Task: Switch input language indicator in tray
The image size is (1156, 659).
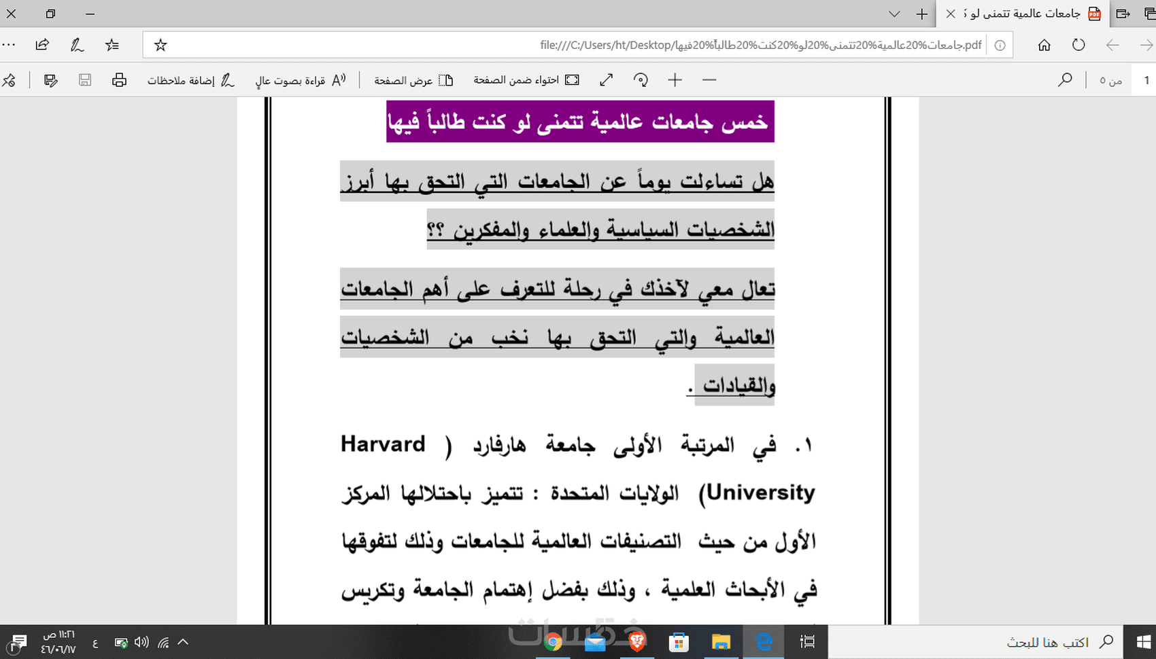Action: (95, 643)
